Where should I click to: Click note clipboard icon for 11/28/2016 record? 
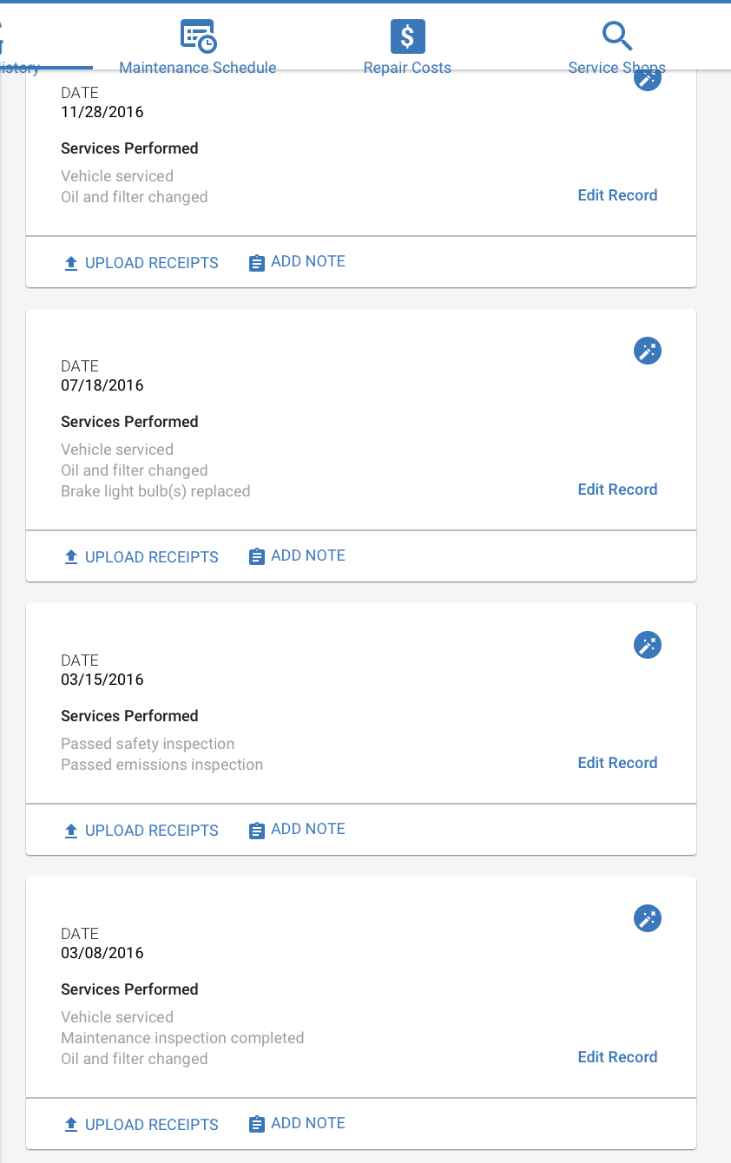coord(256,263)
